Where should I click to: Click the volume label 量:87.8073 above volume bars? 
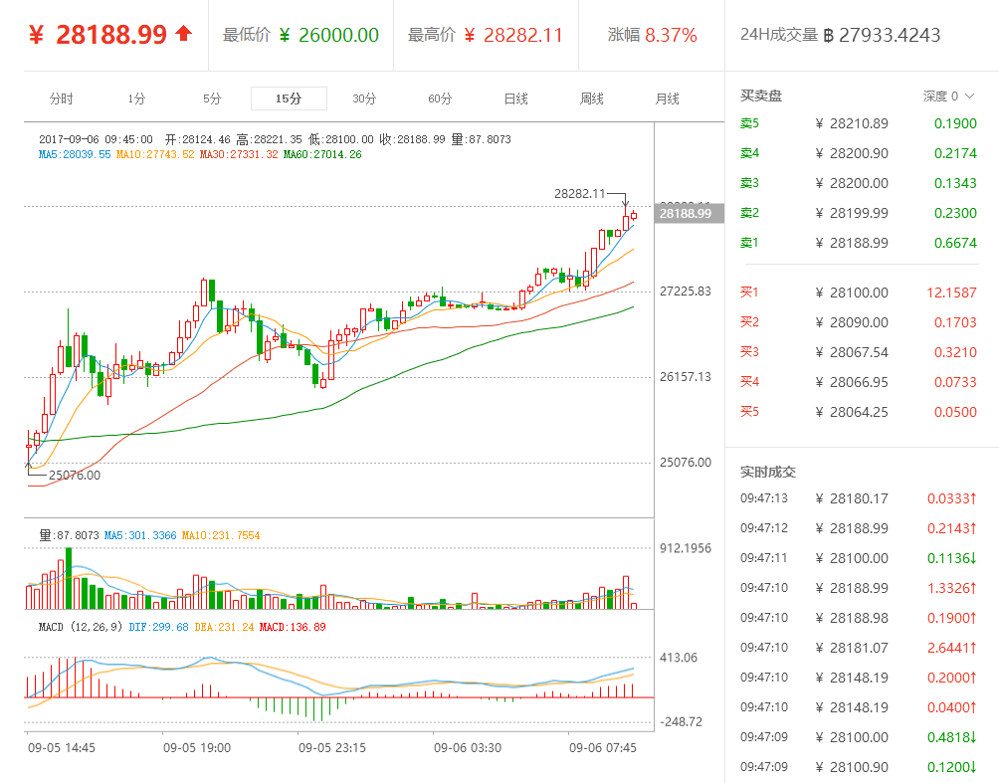click(70, 536)
